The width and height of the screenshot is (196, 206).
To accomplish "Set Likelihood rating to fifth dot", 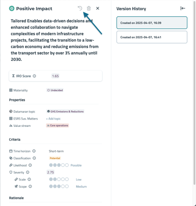I will [67, 165].
